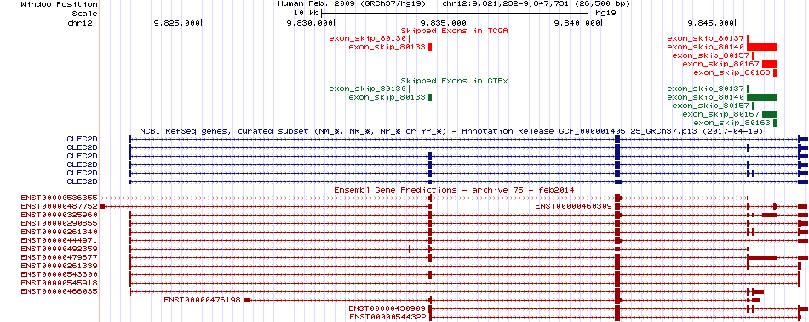Select red exon_skip_80140 label in TCGA track

point(705,48)
